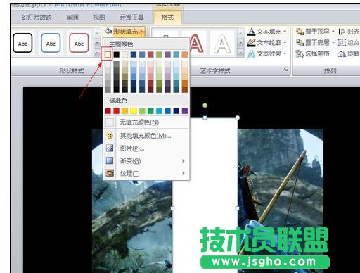Click the 形状填充 paint bucket icon

coord(108,31)
